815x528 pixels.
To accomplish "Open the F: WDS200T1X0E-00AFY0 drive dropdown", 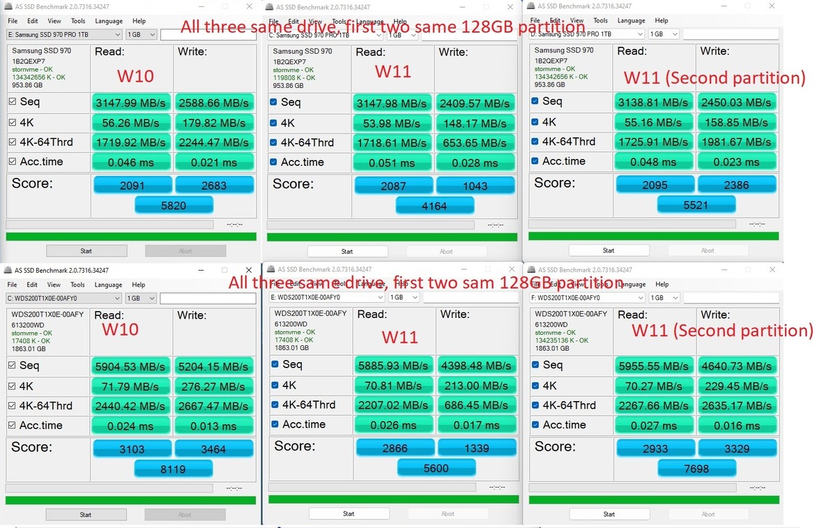I will pos(587,298).
